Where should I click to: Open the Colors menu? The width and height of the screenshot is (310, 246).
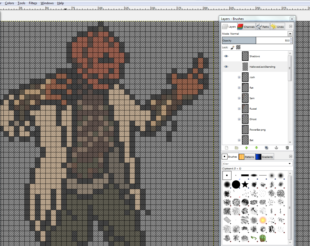coord(9,3)
